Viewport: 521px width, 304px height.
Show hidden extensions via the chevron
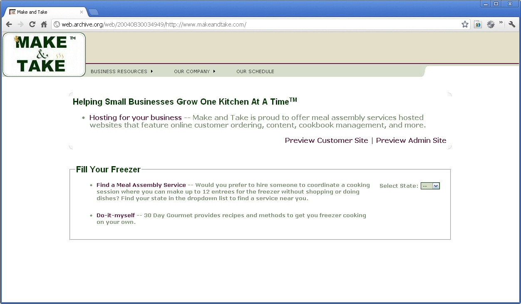pyautogui.click(x=501, y=22)
